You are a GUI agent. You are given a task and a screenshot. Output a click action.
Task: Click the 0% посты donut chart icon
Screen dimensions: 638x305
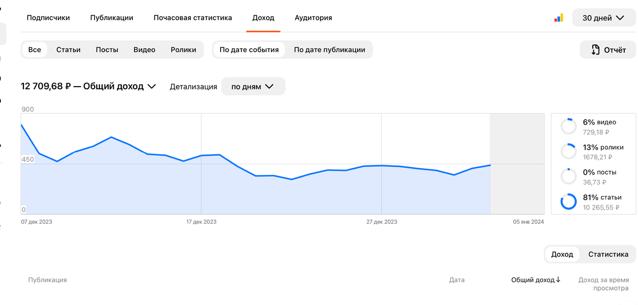tap(568, 176)
